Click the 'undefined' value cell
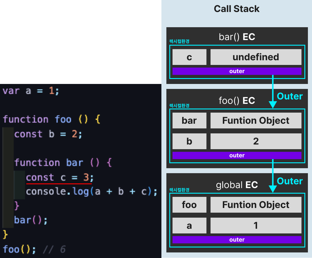312x258 pixels. coord(256,57)
